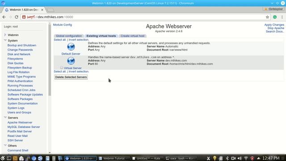
Task: Open SSH Server in sidebar
Action: pyautogui.click(x=15, y=140)
